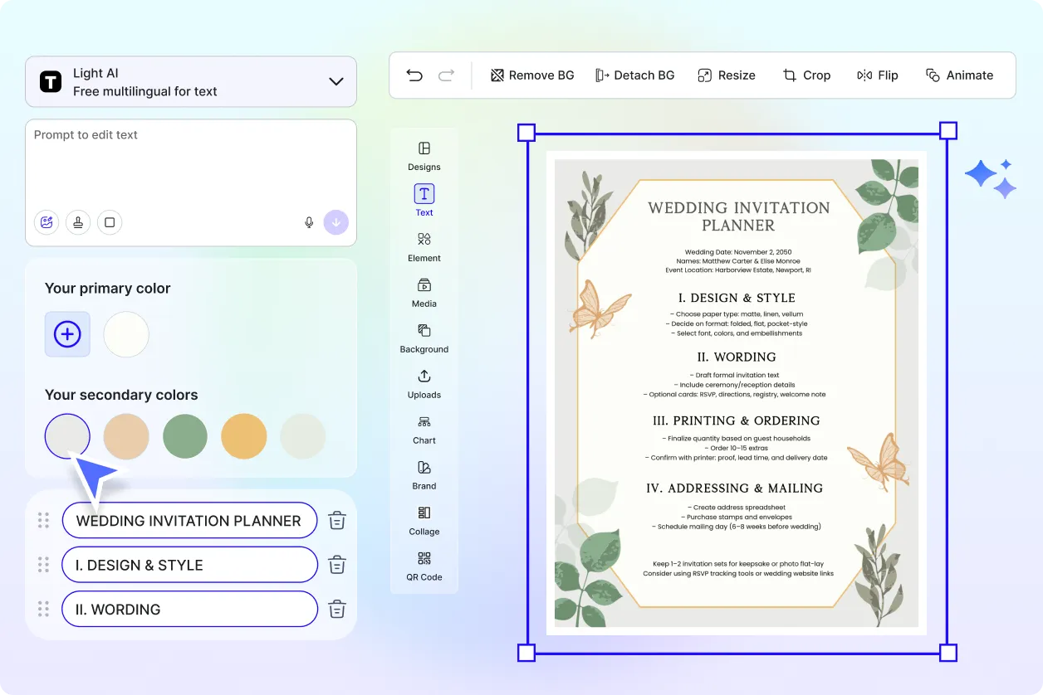The height and width of the screenshot is (695, 1043).
Task: Select the white primary color swatch
Action: pos(126,334)
